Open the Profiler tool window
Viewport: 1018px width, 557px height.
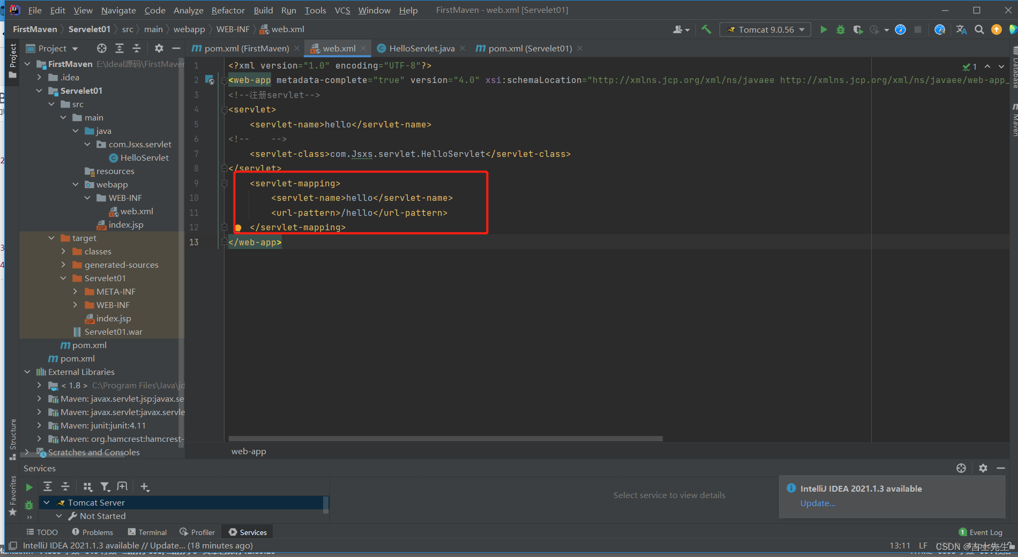[x=197, y=532]
